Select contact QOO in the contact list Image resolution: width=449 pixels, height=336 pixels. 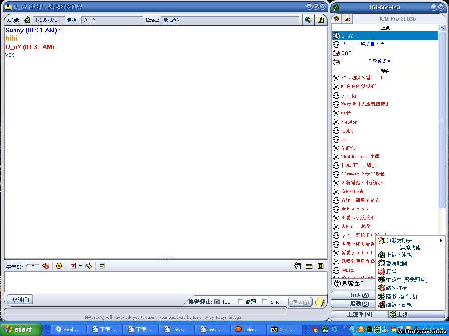coord(385,53)
